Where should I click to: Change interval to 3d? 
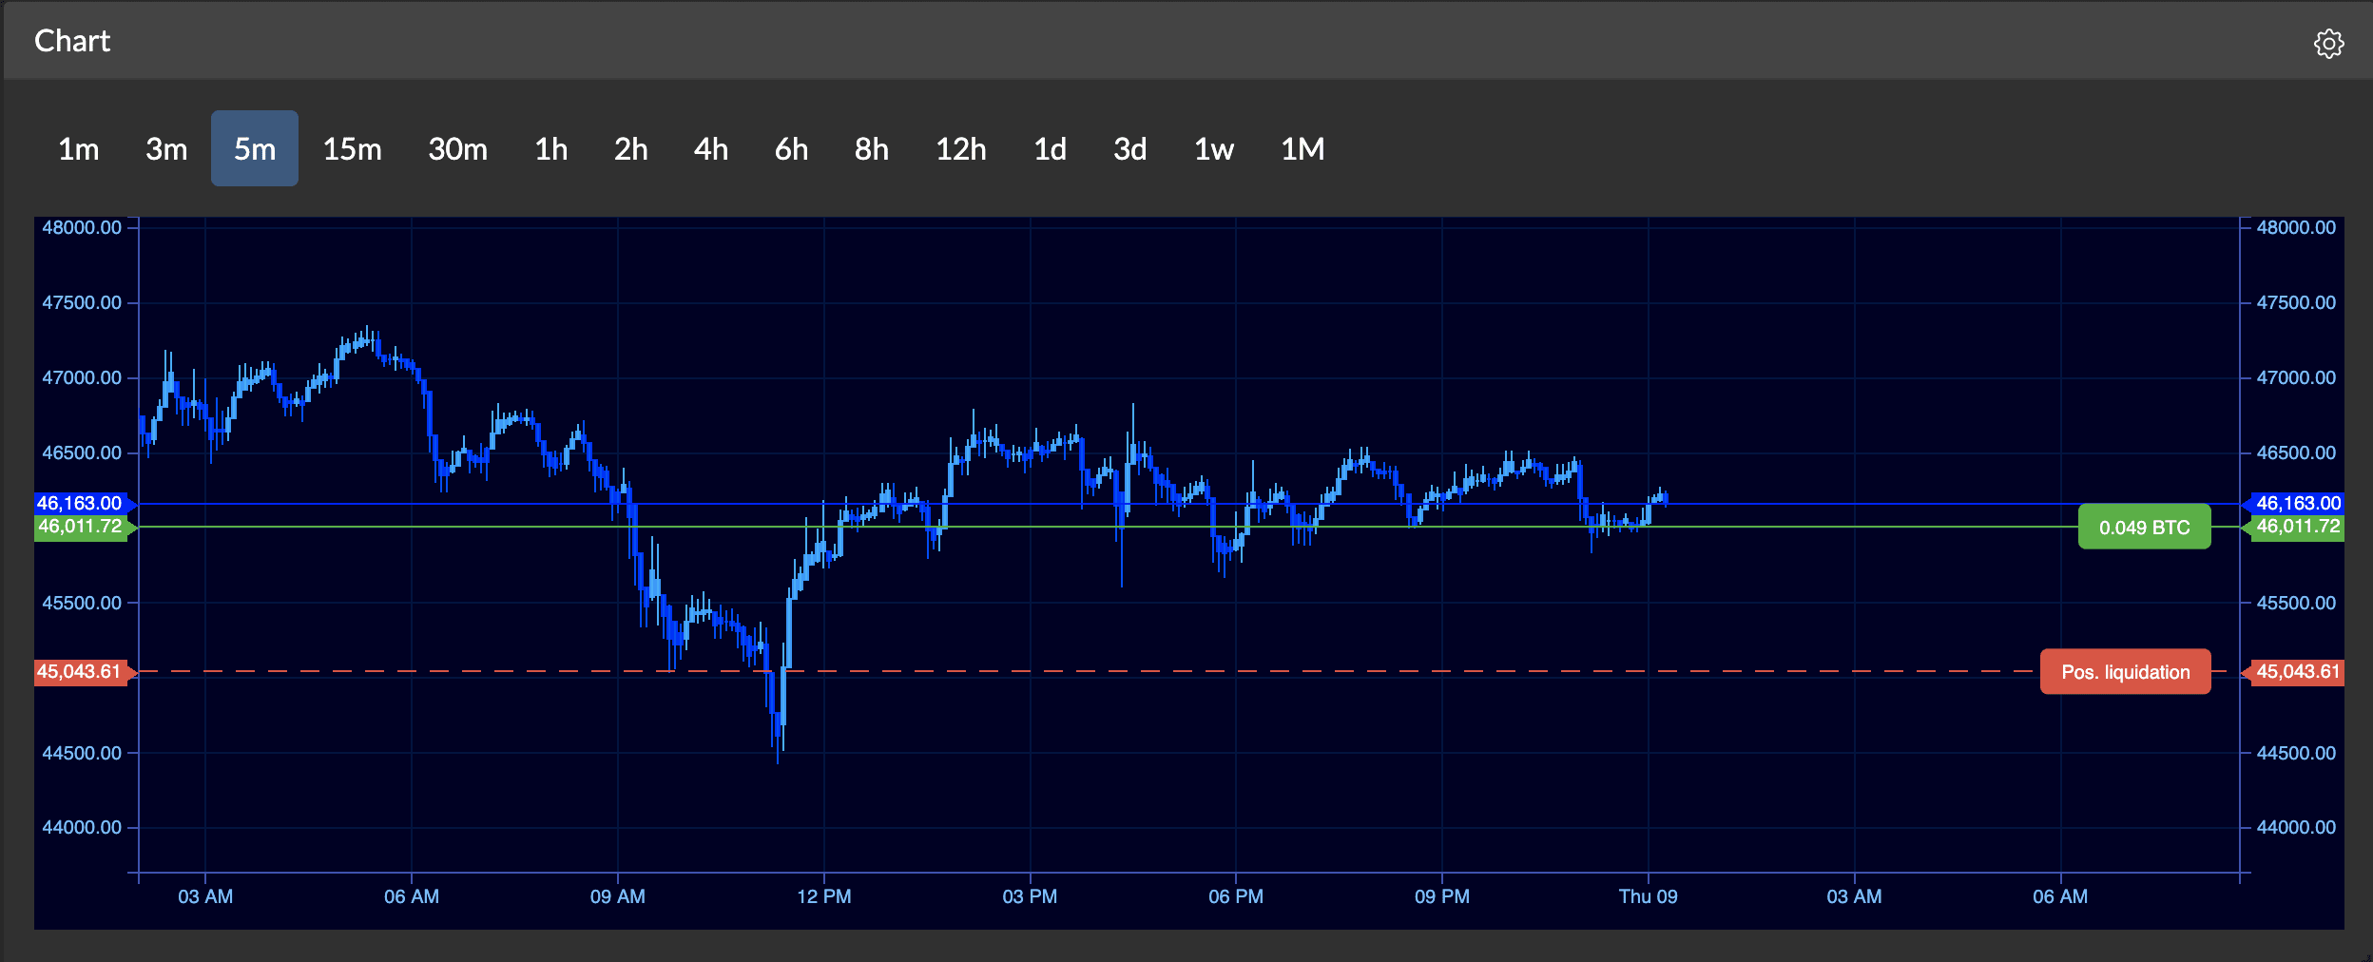pos(1129,149)
